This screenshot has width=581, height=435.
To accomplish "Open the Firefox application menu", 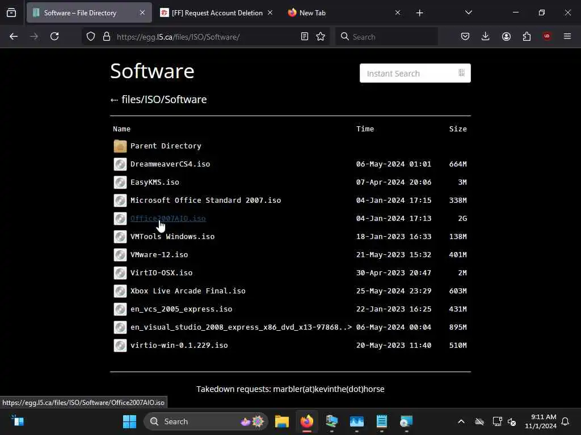I will (x=567, y=37).
